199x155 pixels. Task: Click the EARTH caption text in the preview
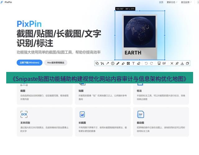[x=133, y=53]
